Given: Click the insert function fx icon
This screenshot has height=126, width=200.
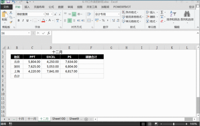Looking at the screenshot, I should point(49,33).
